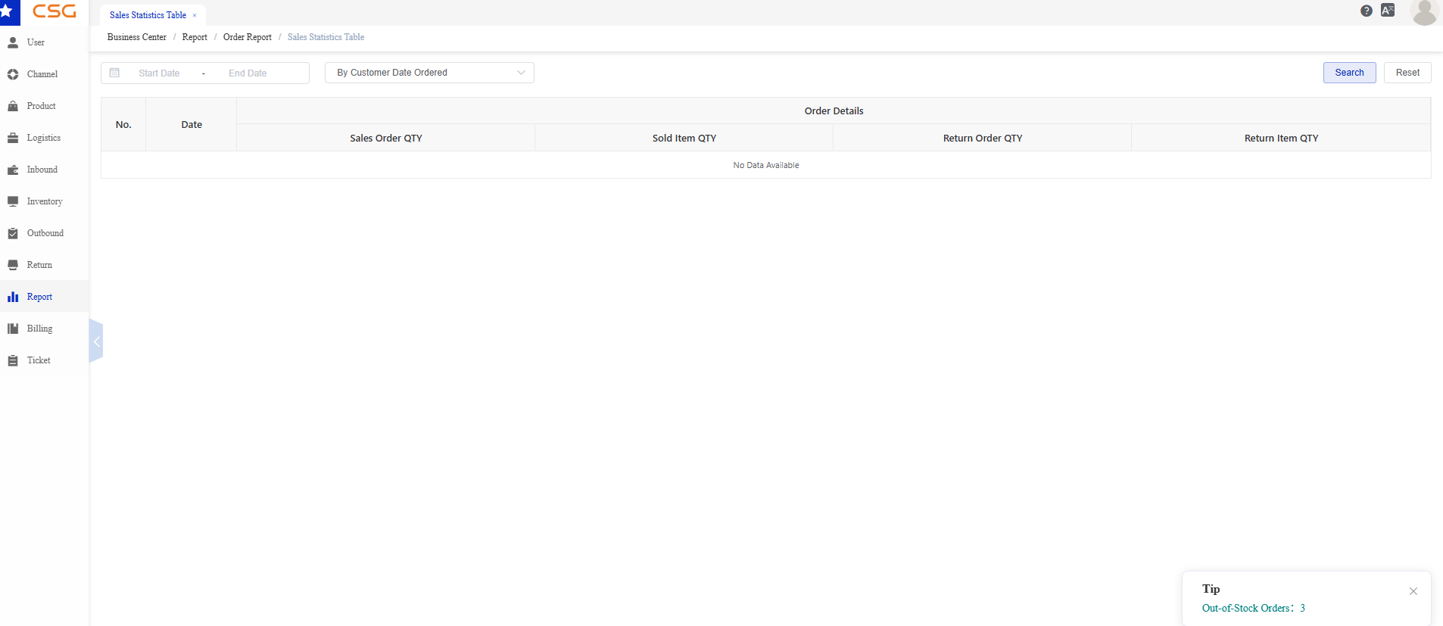This screenshot has width=1443, height=626.
Task: Close the Sales Statistics Table tab
Action: click(x=195, y=15)
